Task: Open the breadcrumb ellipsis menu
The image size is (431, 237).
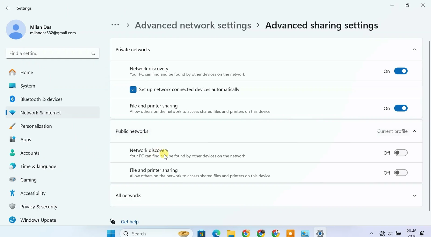Action: [115, 25]
